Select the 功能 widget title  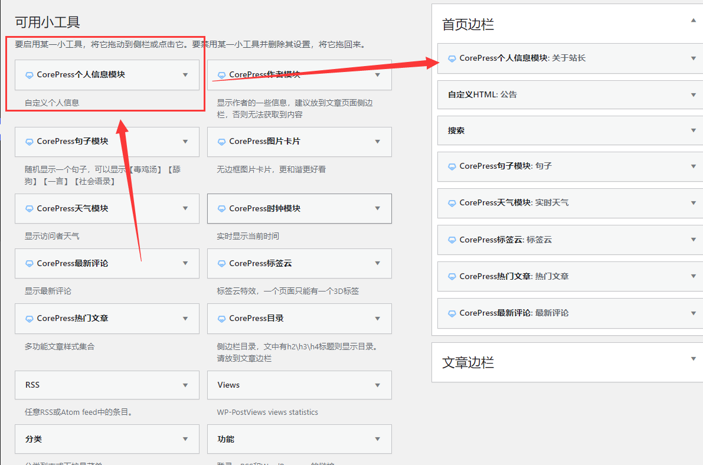(x=226, y=439)
